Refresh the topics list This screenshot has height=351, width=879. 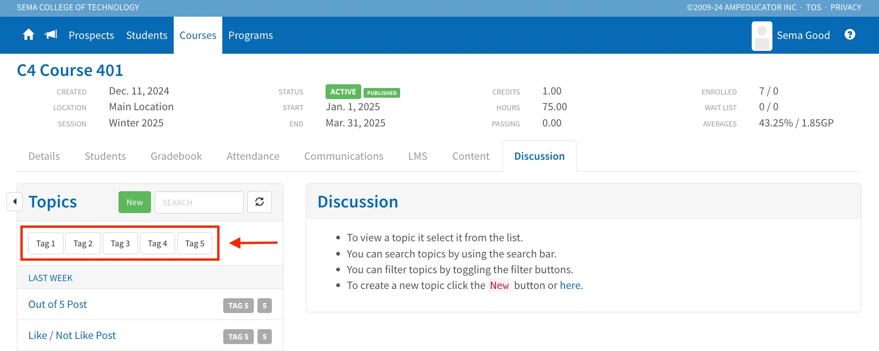(259, 202)
